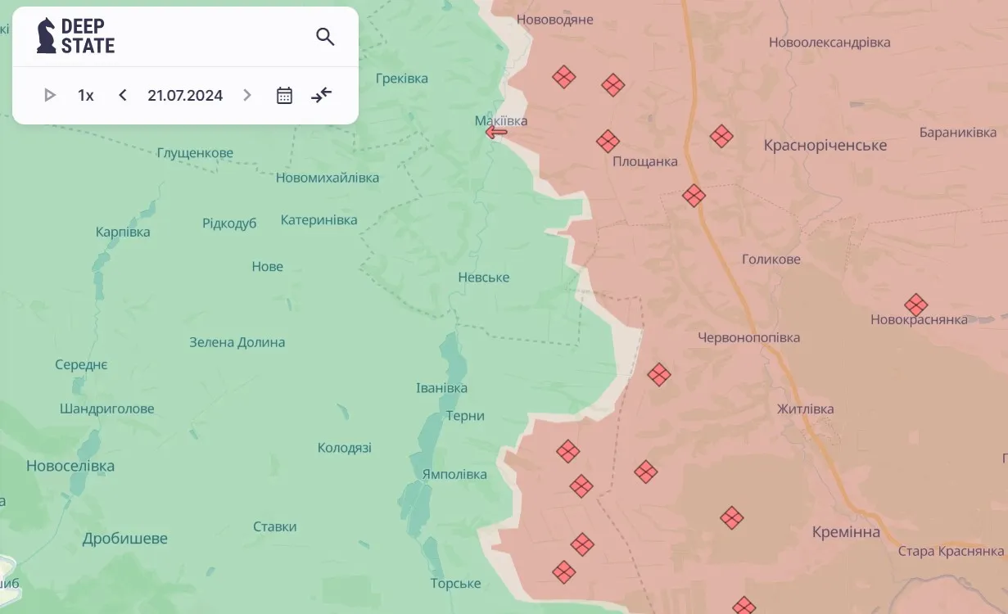This screenshot has width=1008, height=614.
Task: Select the unit marker above Новокраснянка
Action: coord(915,305)
